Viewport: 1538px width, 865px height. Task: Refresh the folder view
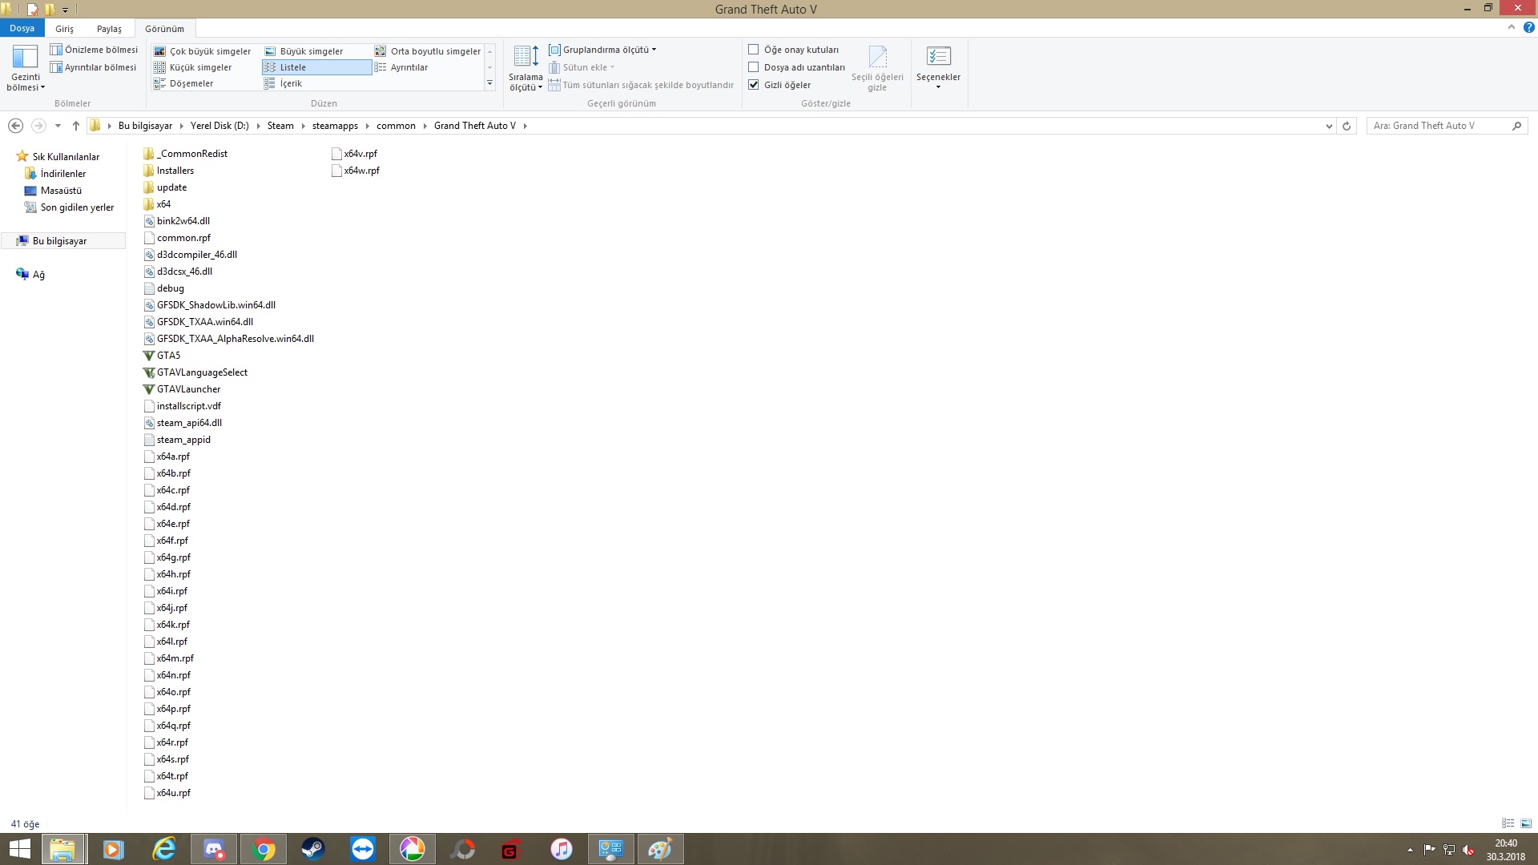(1347, 126)
